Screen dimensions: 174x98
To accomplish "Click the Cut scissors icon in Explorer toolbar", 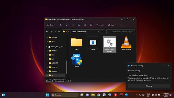I will 60,25.
